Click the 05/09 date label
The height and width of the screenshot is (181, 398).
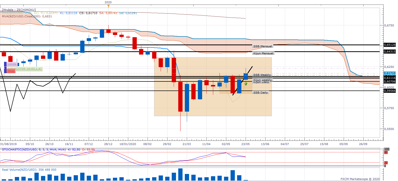click(x=343, y=144)
